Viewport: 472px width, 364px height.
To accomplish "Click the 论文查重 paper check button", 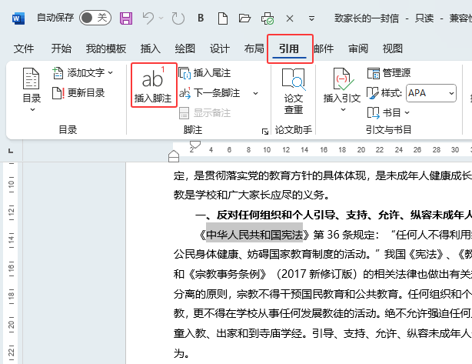I will click(294, 91).
